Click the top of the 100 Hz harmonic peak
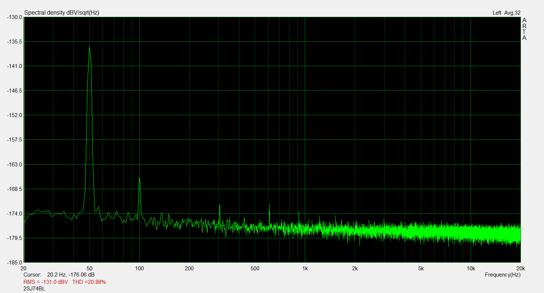 coord(139,178)
